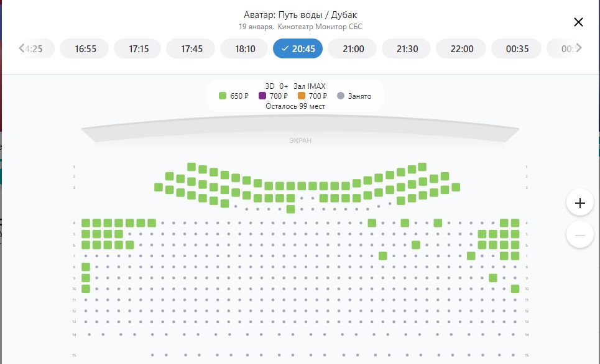Click the selected 20:45 showtime
The height and width of the screenshot is (364, 600).
click(x=298, y=48)
